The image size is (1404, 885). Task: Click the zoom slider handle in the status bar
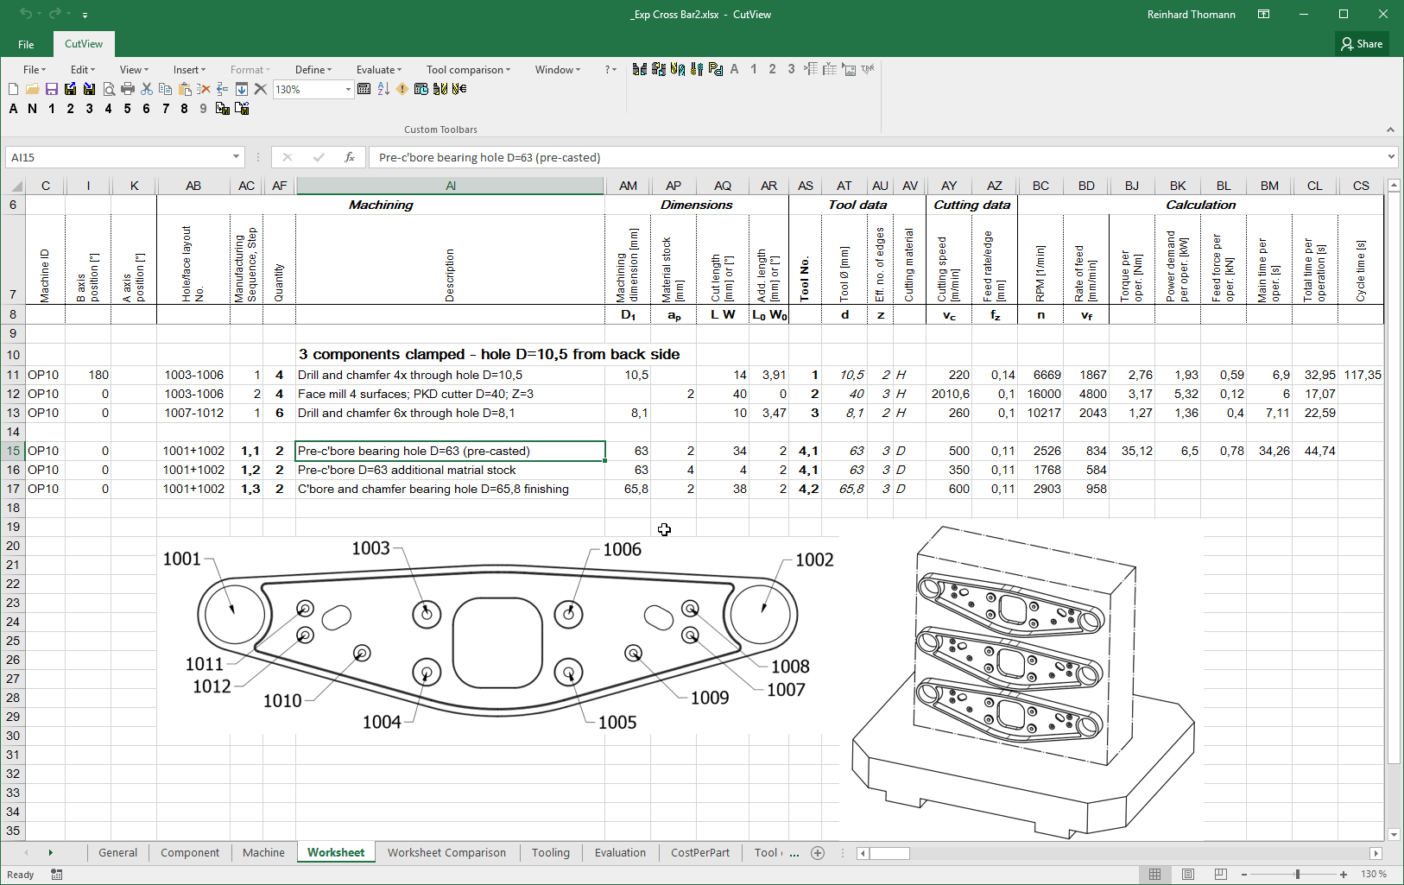click(x=1297, y=875)
